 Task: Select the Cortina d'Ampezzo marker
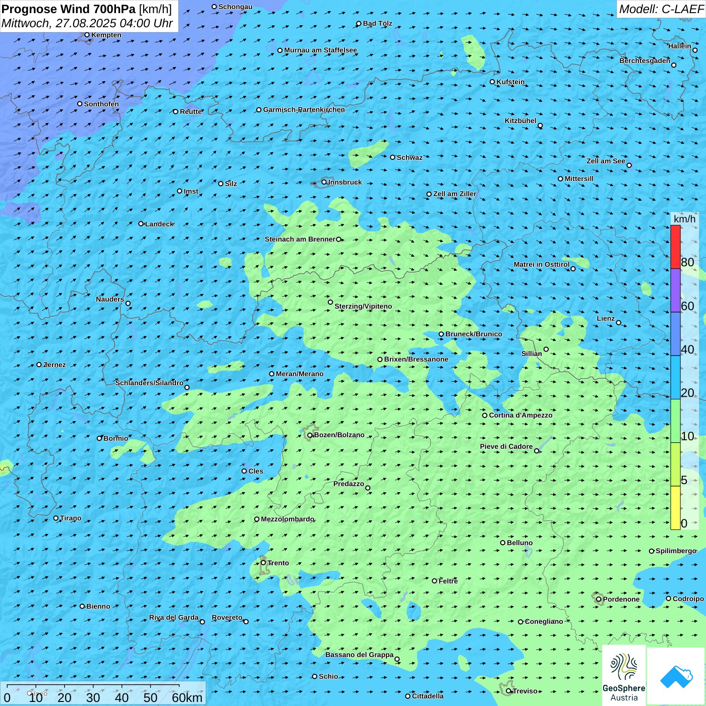tap(485, 416)
